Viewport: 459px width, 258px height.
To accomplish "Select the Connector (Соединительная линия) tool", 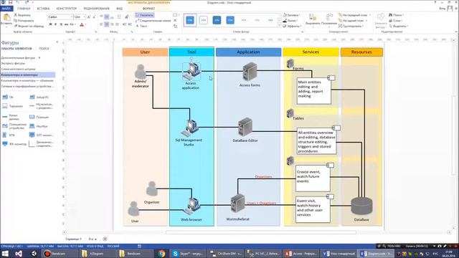I will click(x=153, y=21).
